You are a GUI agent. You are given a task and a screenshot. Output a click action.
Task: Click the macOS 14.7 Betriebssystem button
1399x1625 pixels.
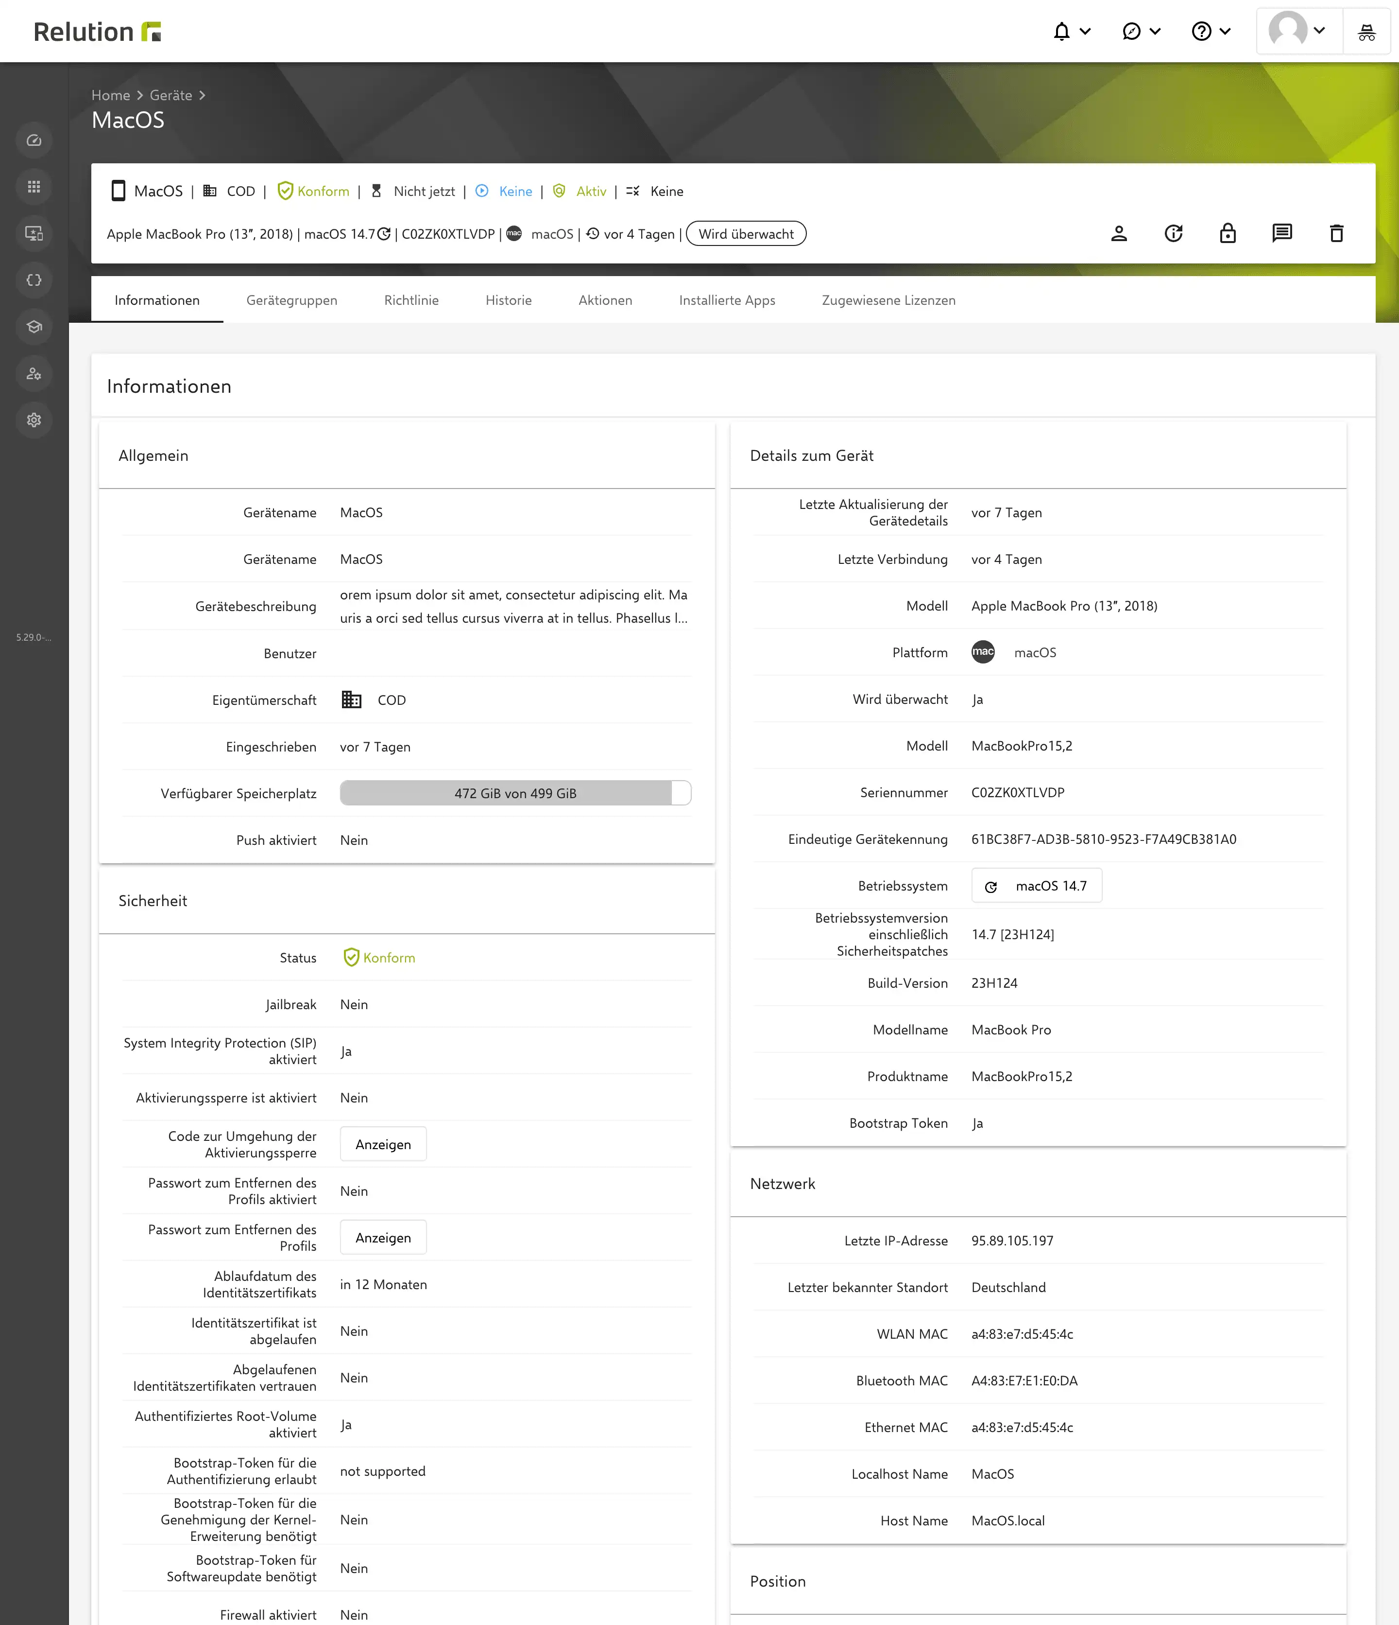1036,886
